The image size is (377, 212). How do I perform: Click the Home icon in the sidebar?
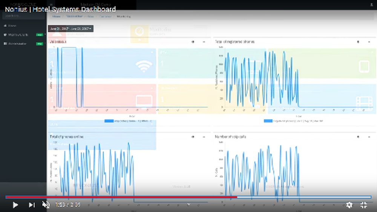point(5,26)
